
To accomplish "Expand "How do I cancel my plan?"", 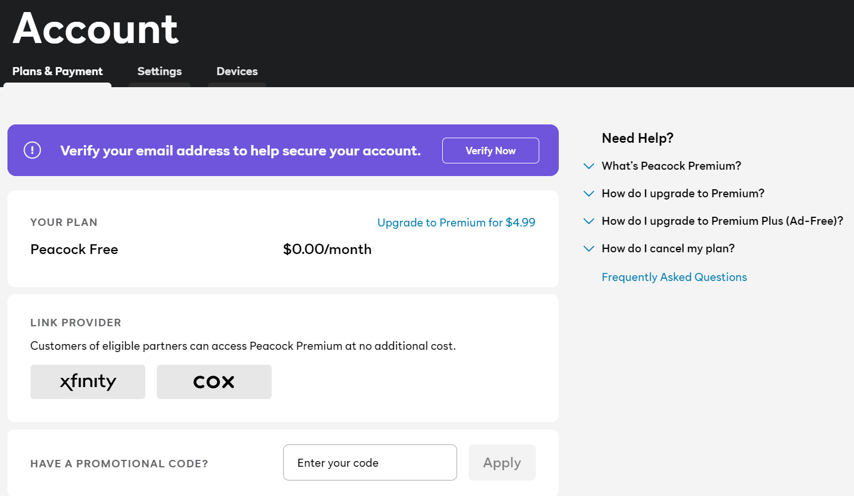I will pos(668,248).
